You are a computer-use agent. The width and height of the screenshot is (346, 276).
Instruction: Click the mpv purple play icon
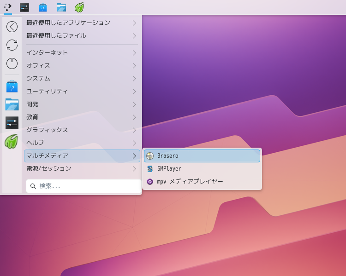point(150,182)
